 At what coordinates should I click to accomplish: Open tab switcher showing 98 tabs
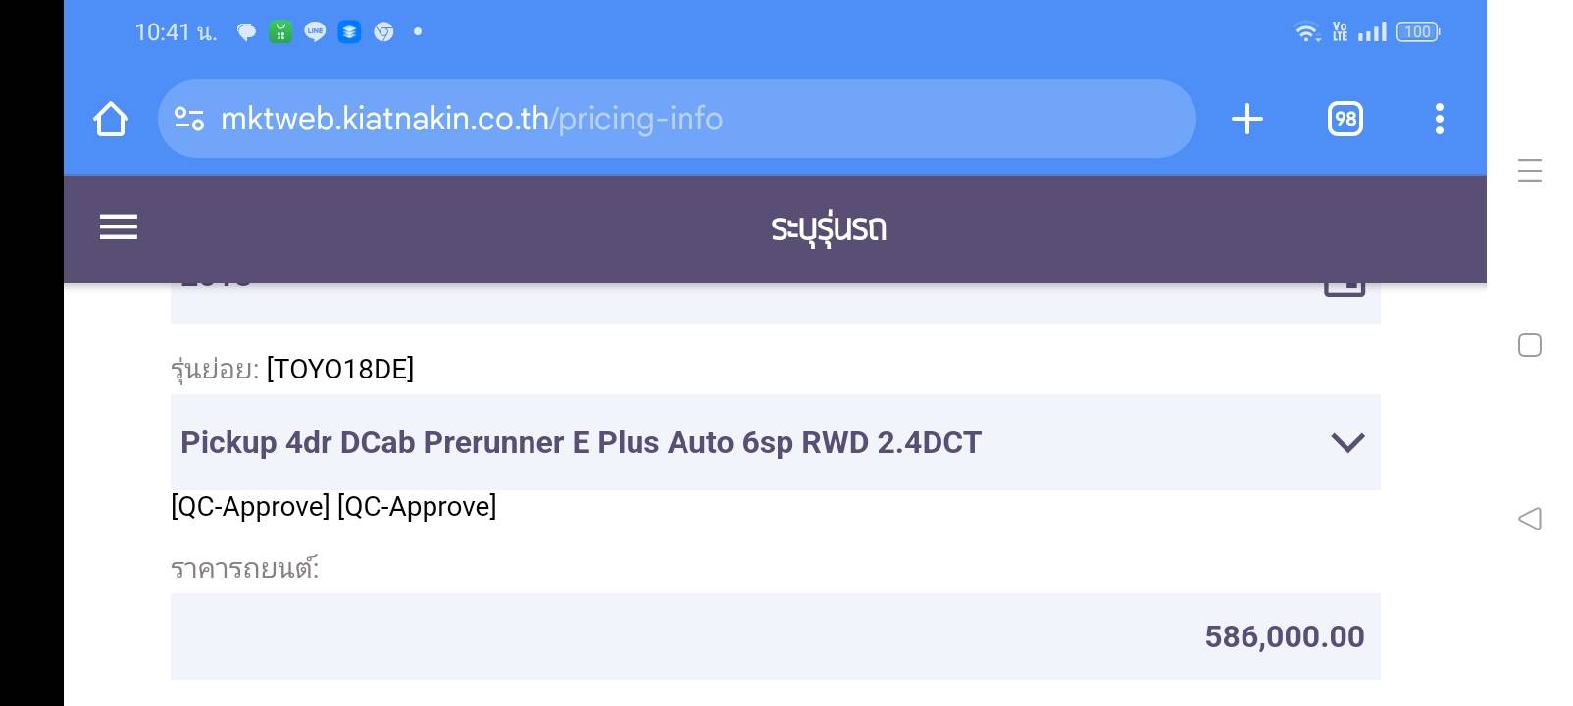(x=1345, y=120)
